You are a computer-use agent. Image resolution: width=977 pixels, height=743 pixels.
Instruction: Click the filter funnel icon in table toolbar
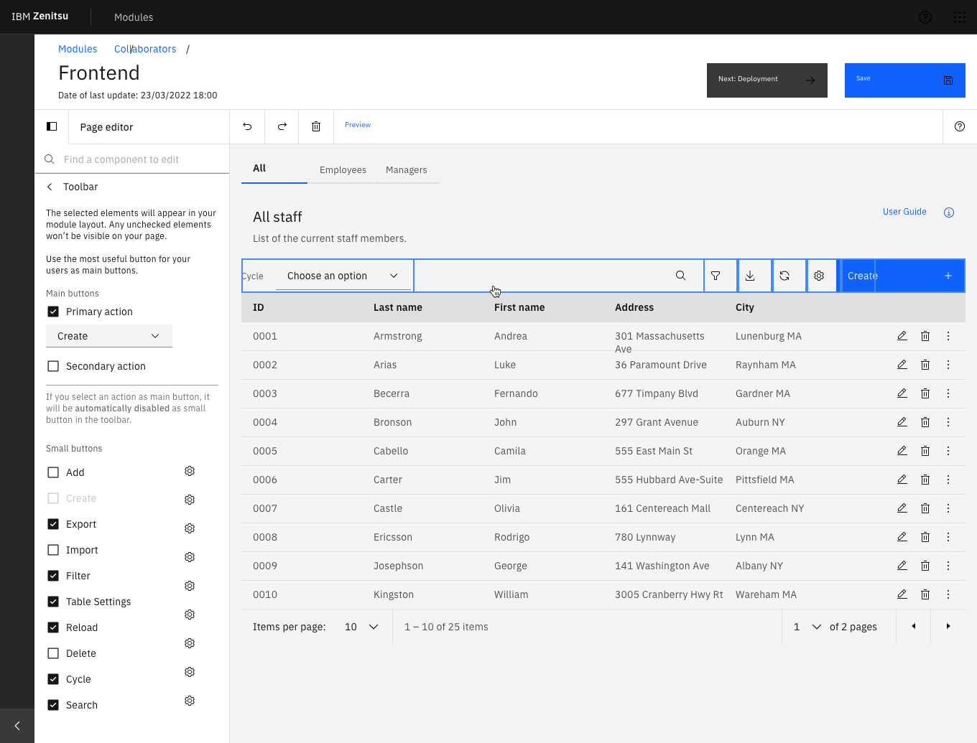coord(716,276)
